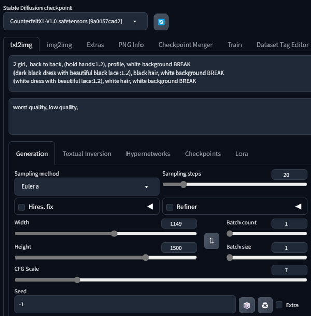Open the Lora sub-tab
311x316 pixels.
pyautogui.click(x=242, y=154)
